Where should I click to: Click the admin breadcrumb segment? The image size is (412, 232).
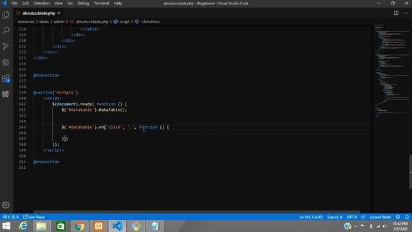pyautogui.click(x=59, y=22)
